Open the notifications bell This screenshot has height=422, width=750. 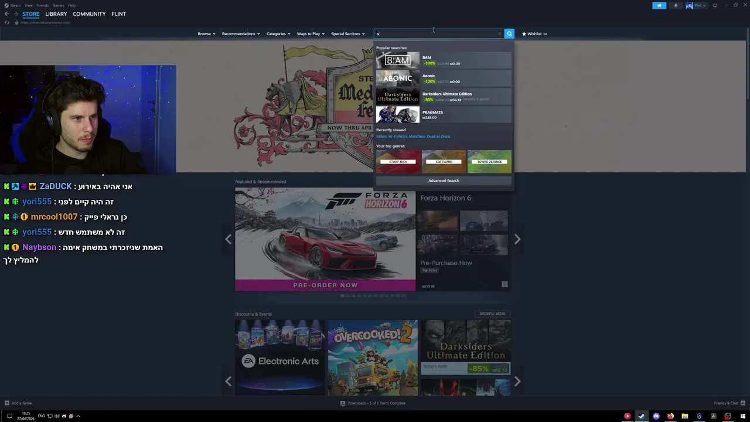tap(676, 5)
